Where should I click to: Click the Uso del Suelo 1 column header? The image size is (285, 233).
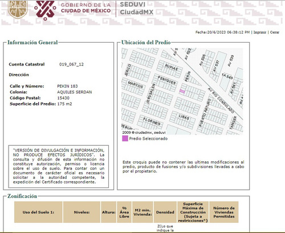(38, 212)
